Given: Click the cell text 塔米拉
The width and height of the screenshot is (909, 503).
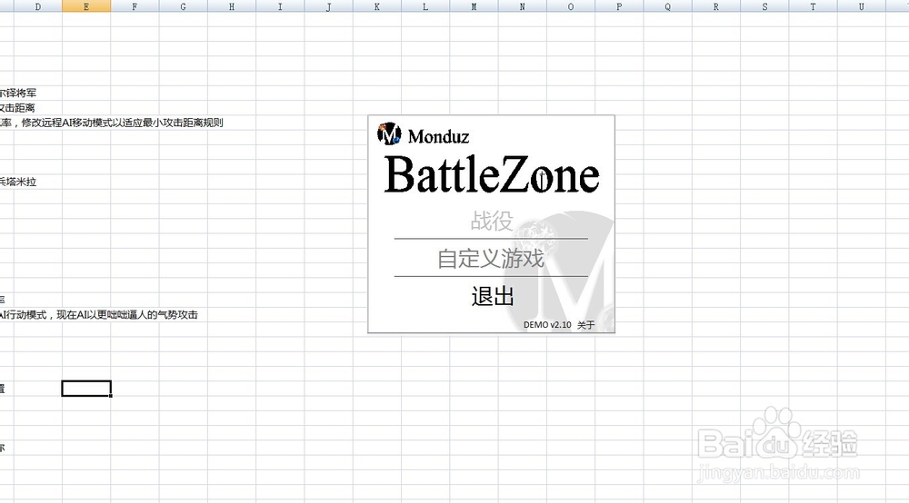Looking at the screenshot, I should coord(18,182).
